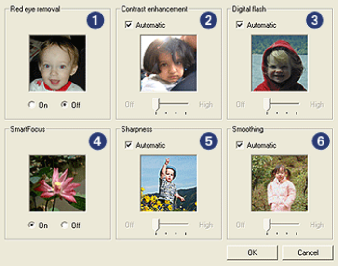This screenshot has height=266, width=338.
Task: Click the pink lotus flower preview
Action: click(x=57, y=183)
